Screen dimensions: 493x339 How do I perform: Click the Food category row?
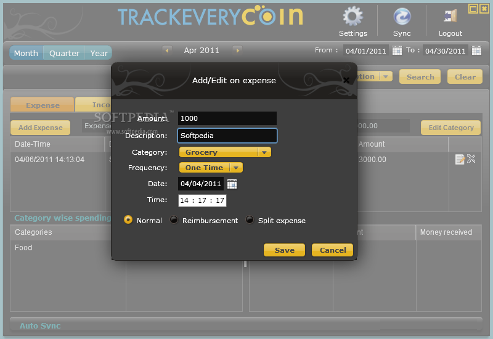68,248
